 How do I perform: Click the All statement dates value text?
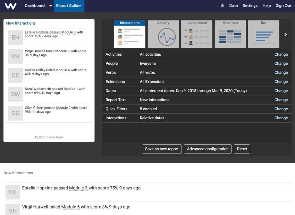[x=193, y=91]
